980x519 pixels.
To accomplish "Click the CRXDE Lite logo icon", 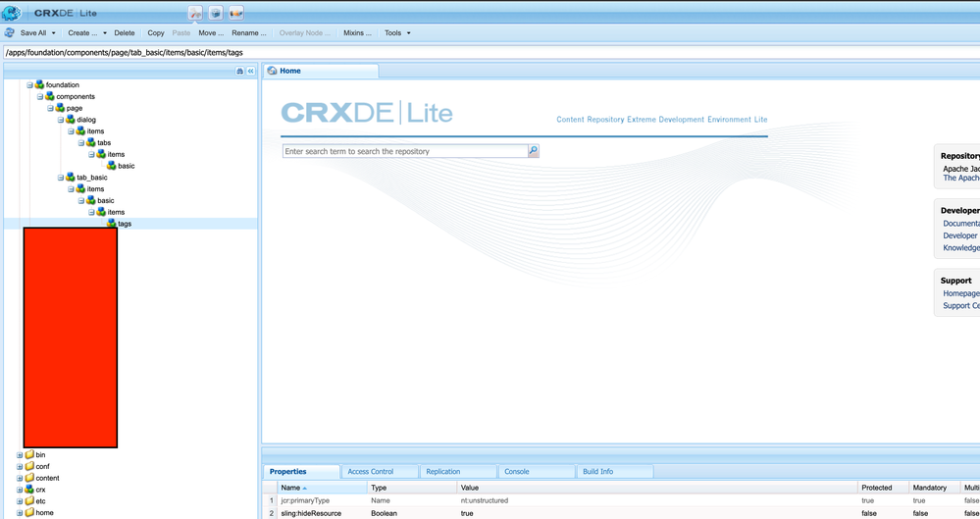I will point(13,13).
